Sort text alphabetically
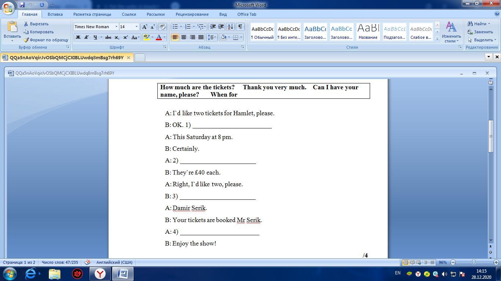 [230, 27]
